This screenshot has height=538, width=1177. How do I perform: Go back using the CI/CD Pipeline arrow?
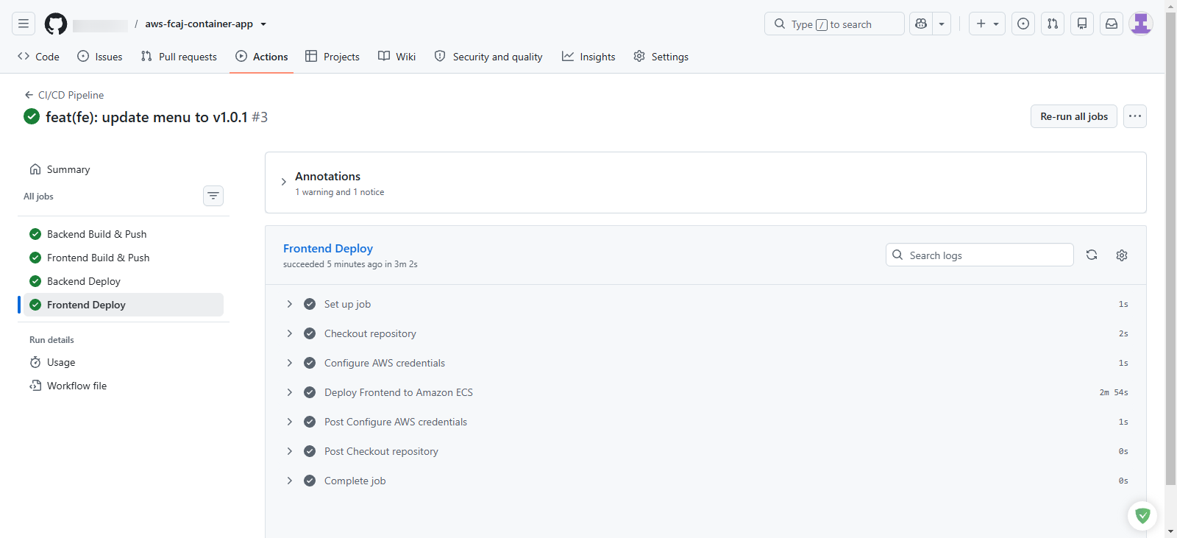64,95
